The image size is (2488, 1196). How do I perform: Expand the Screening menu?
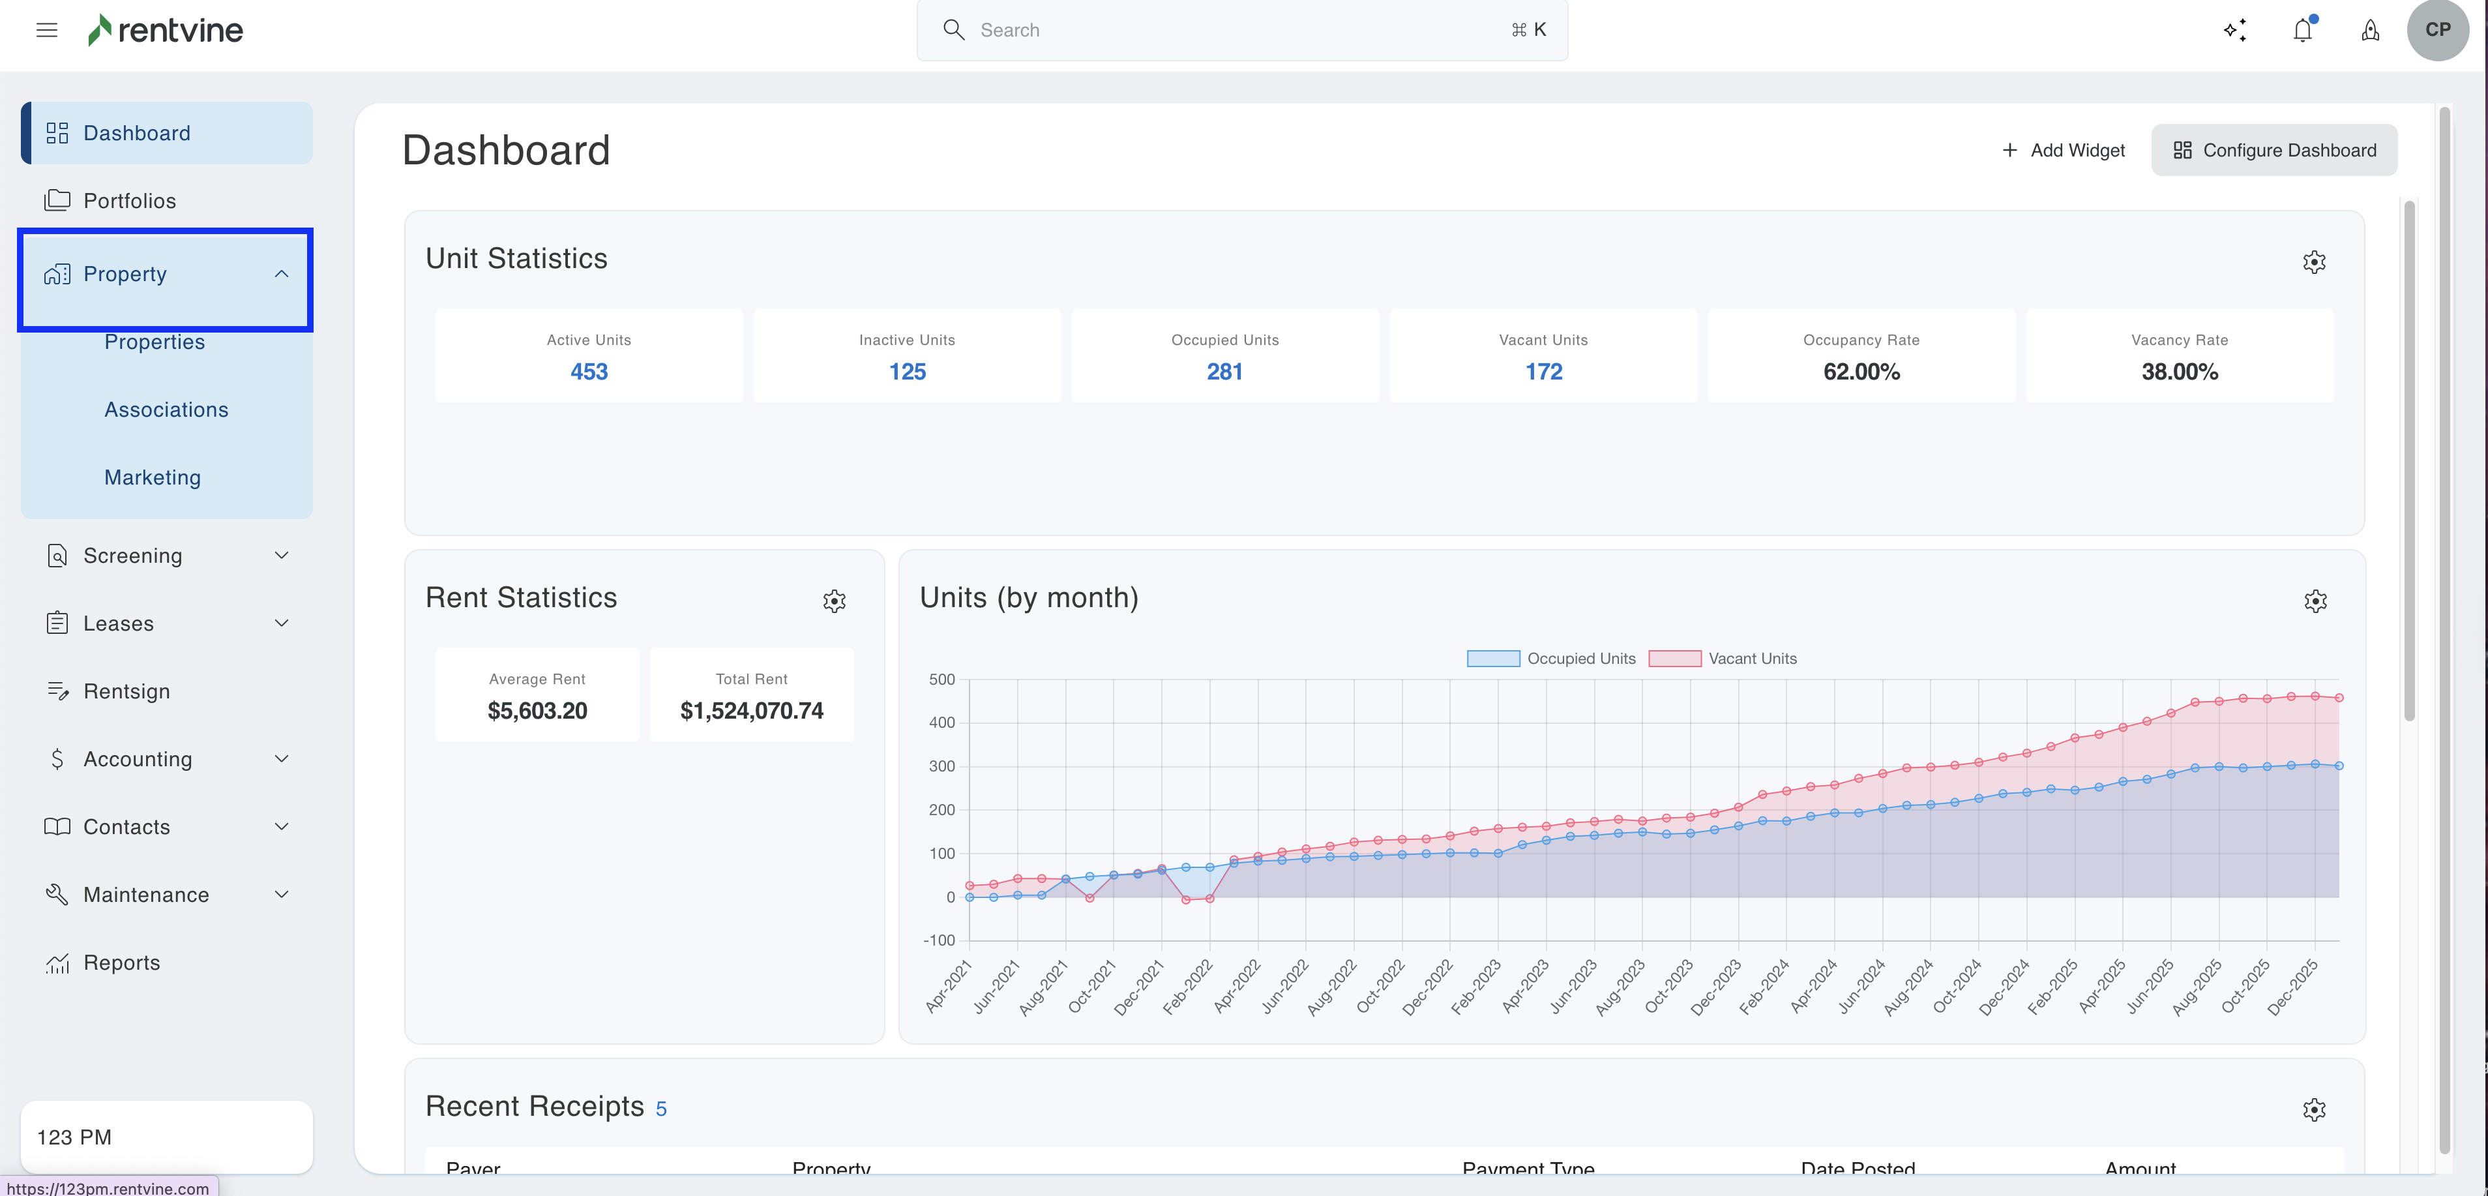coord(281,556)
